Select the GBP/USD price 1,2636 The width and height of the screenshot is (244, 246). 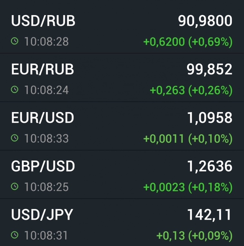coord(210,166)
